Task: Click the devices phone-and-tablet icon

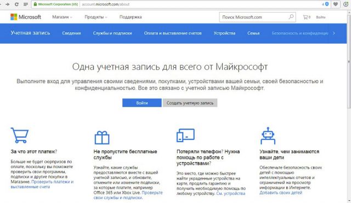Action: 185,135
